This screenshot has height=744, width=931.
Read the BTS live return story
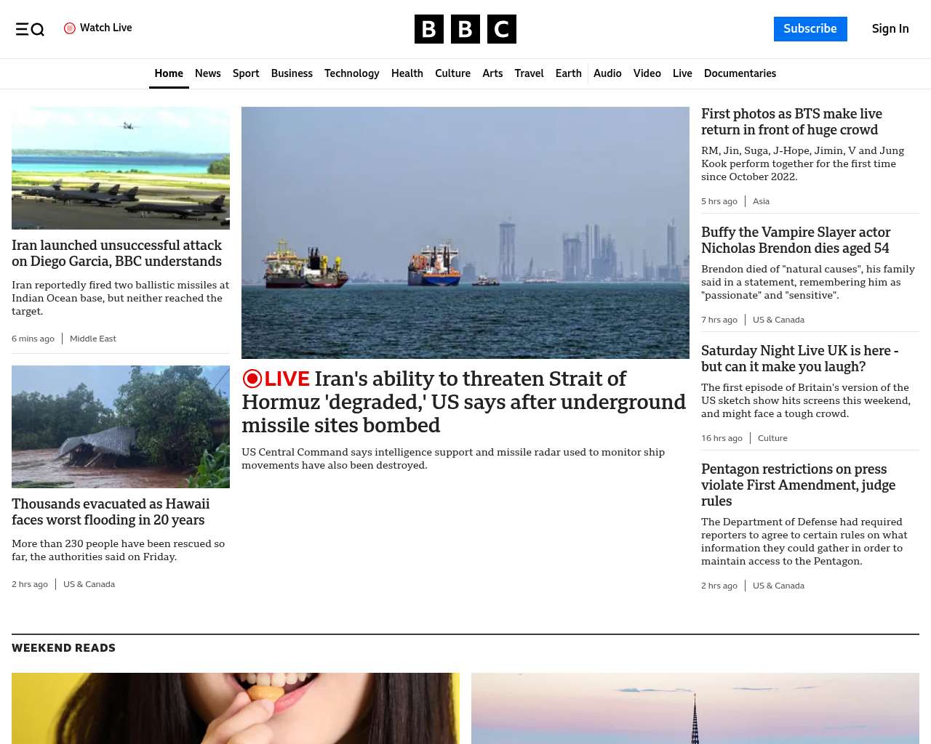(791, 122)
